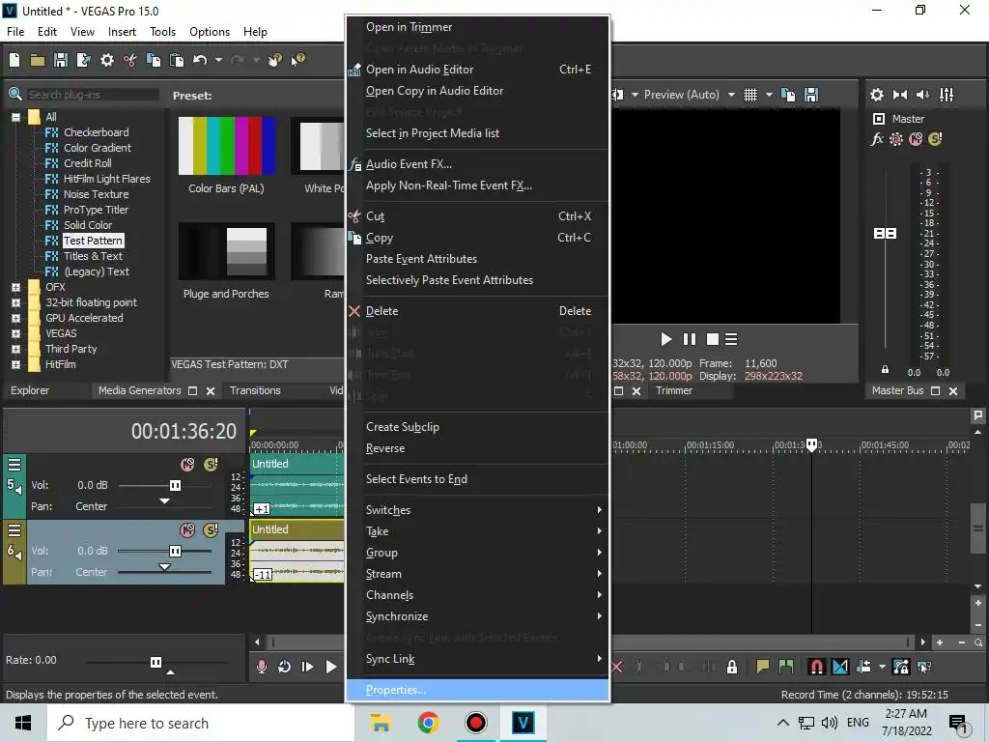The height and width of the screenshot is (742, 989).
Task: Stop the video preview
Action: coord(712,339)
